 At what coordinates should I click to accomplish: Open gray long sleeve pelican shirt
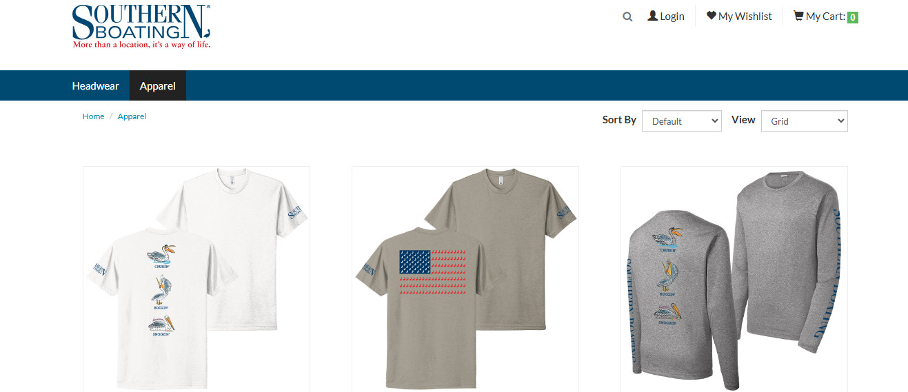734,279
